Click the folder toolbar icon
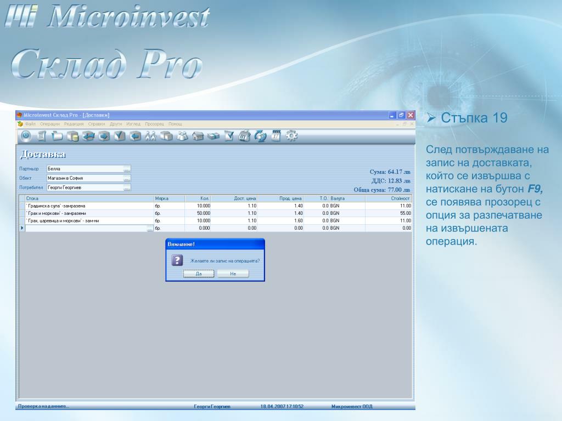Viewport: 562px width, 421px height. [x=57, y=136]
